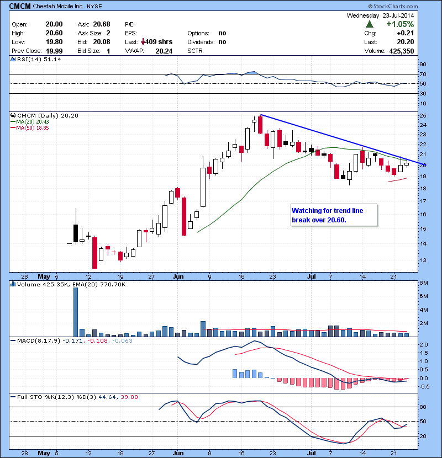Screen dimensions: 442x458
Task: Click the CMCM (Daily) 20.20 chart label
Action: [48, 115]
